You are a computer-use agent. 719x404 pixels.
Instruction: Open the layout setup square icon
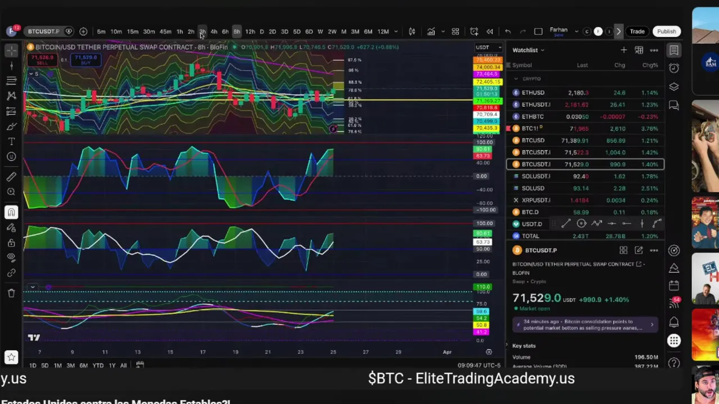coord(538,31)
